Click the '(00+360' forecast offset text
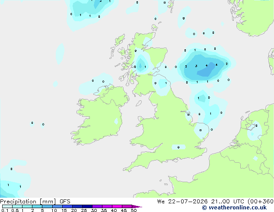 click(x=261, y=202)
